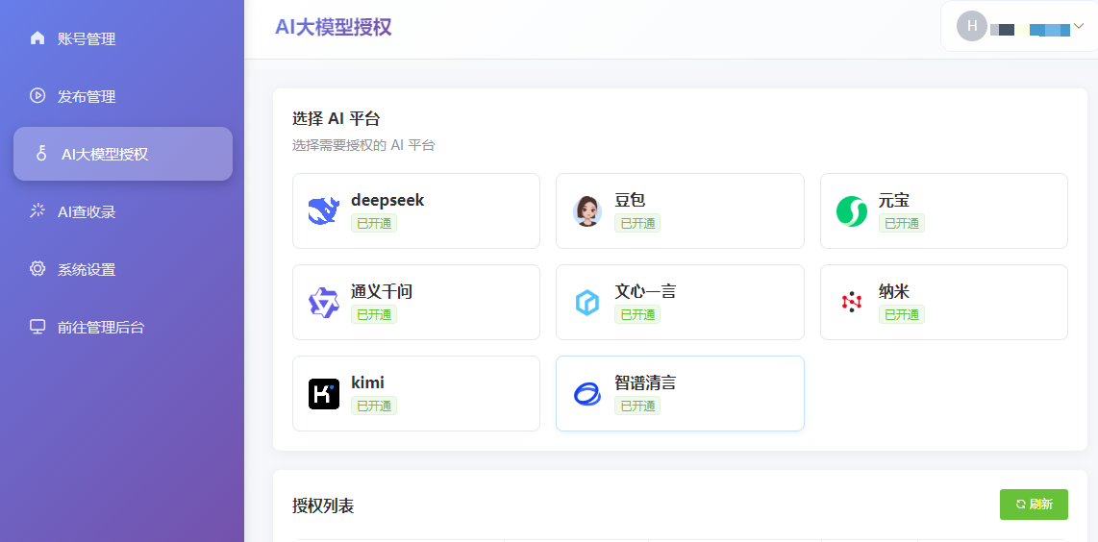
Task: Click the 通义千问 purple logo icon
Action: coord(324,302)
